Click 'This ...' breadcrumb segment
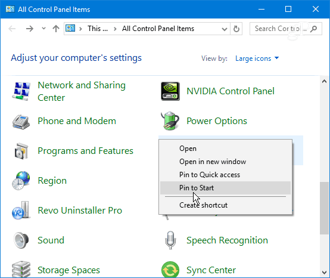 (98, 29)
